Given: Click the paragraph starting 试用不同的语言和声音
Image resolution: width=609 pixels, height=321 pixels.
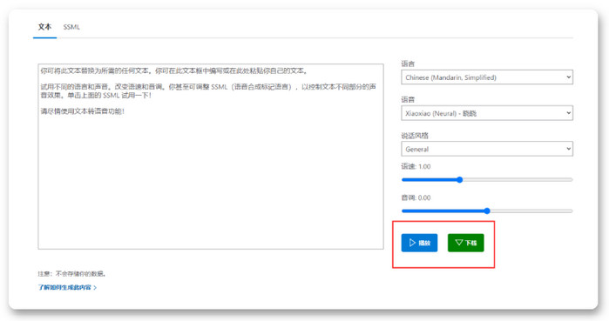Looking at the screenshot, I should 208,90.
